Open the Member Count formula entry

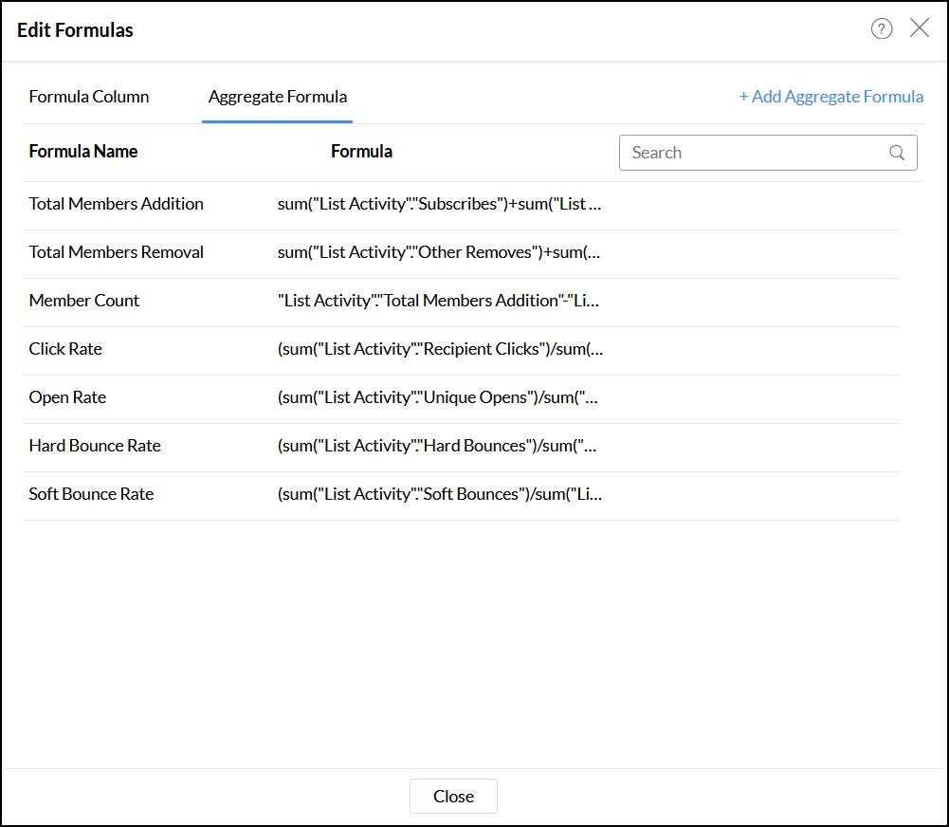(84, 301)
